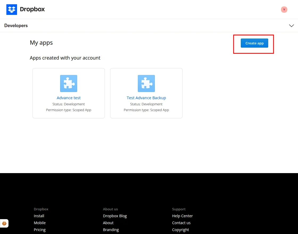Click the Advance test puzzle icon
This screenshot has width=298, height=234.
(x=69, y=83)
